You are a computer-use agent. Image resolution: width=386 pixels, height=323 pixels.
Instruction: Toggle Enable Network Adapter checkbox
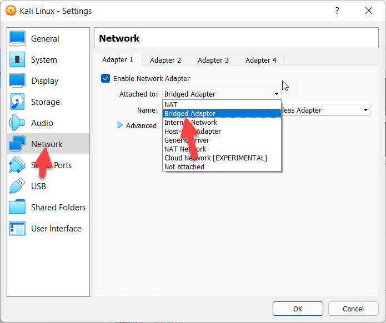[106, 78]
